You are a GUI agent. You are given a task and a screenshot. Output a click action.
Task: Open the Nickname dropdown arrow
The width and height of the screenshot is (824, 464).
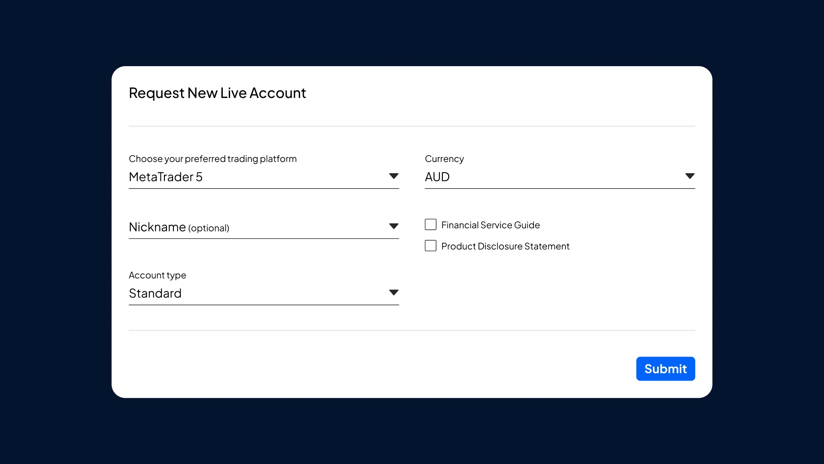pyautogui.click(x=394, y=226)
